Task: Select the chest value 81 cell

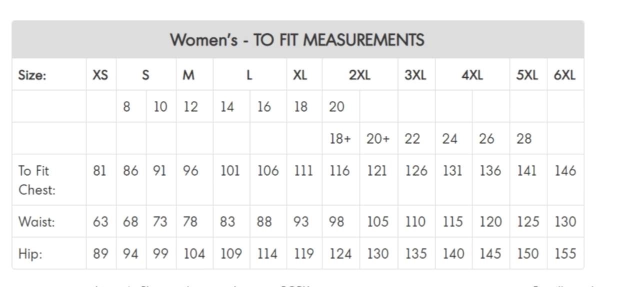Action: tap(100, 171)
